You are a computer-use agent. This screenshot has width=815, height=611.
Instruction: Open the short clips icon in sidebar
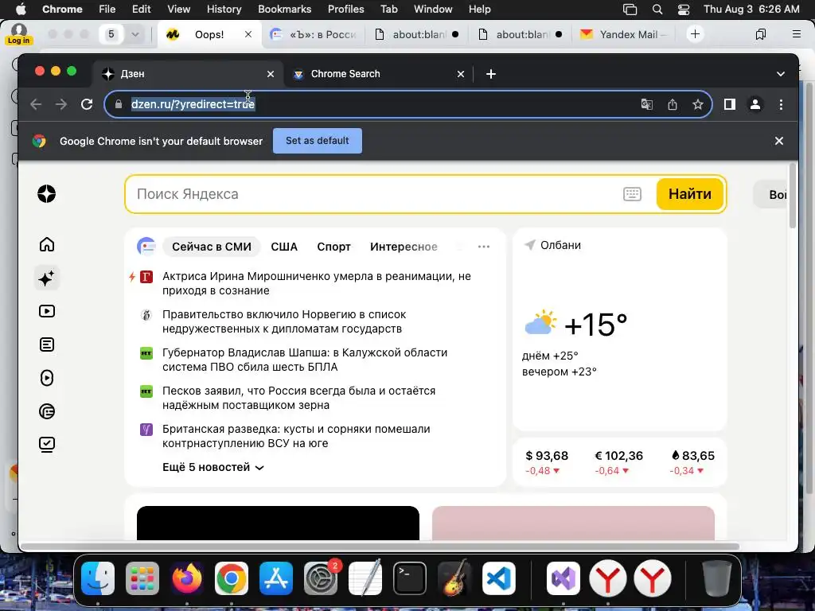click(x=47, y=378)
